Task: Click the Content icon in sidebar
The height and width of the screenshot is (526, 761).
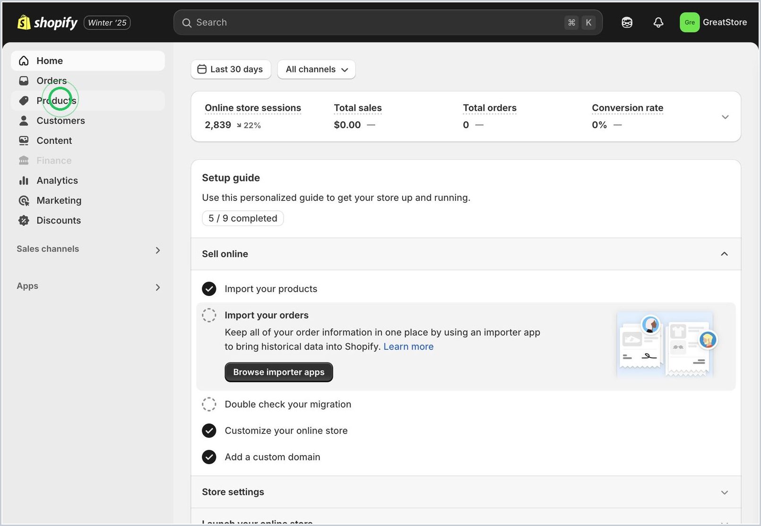Action: (24, 140)
